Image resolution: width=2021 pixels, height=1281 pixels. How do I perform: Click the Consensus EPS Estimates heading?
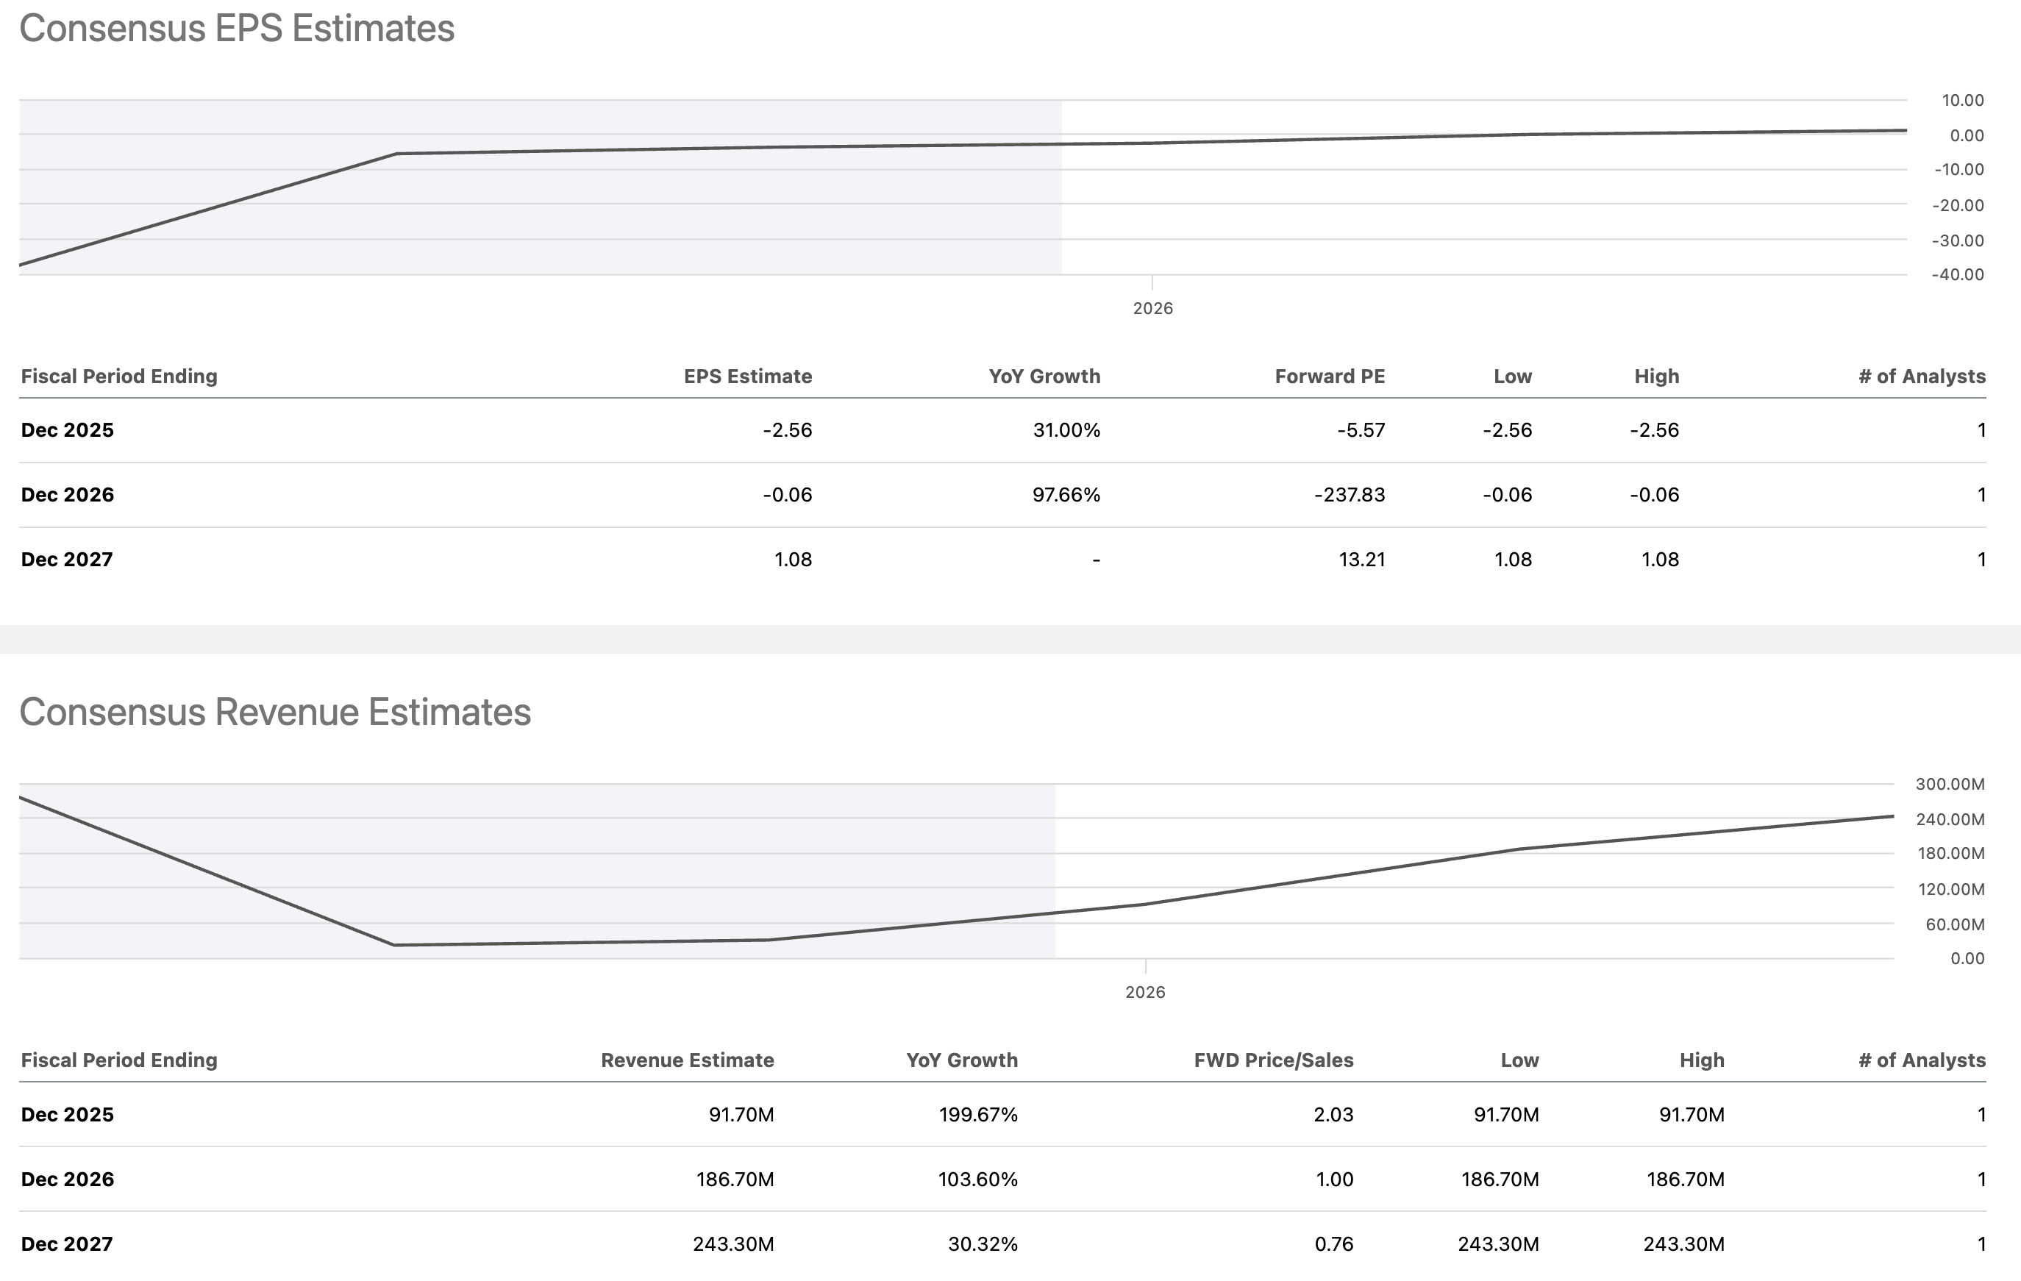click(238, 28)
